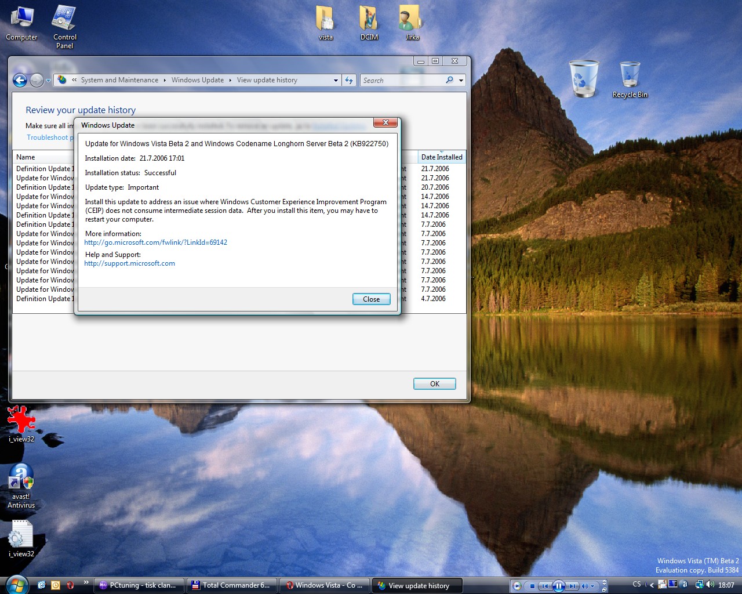Click the taskbar clock showing 18:07
This screenshot has width=742, height=594.
726,585
